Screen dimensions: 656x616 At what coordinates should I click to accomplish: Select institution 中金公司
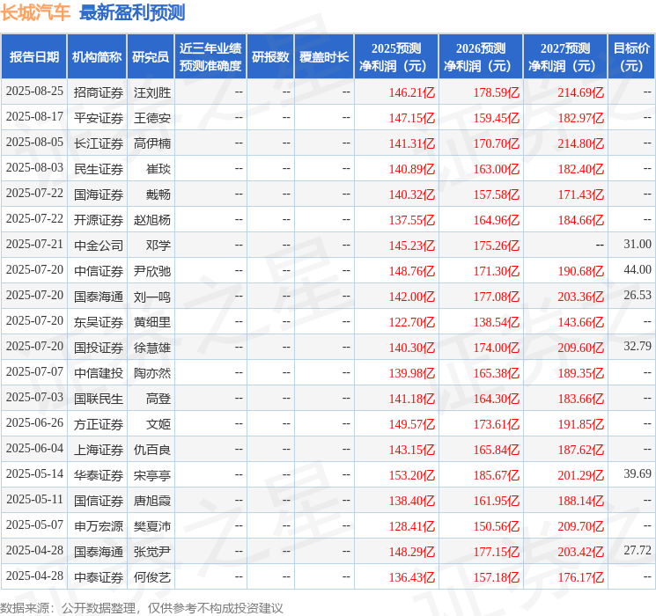click(x=99, y=246)
